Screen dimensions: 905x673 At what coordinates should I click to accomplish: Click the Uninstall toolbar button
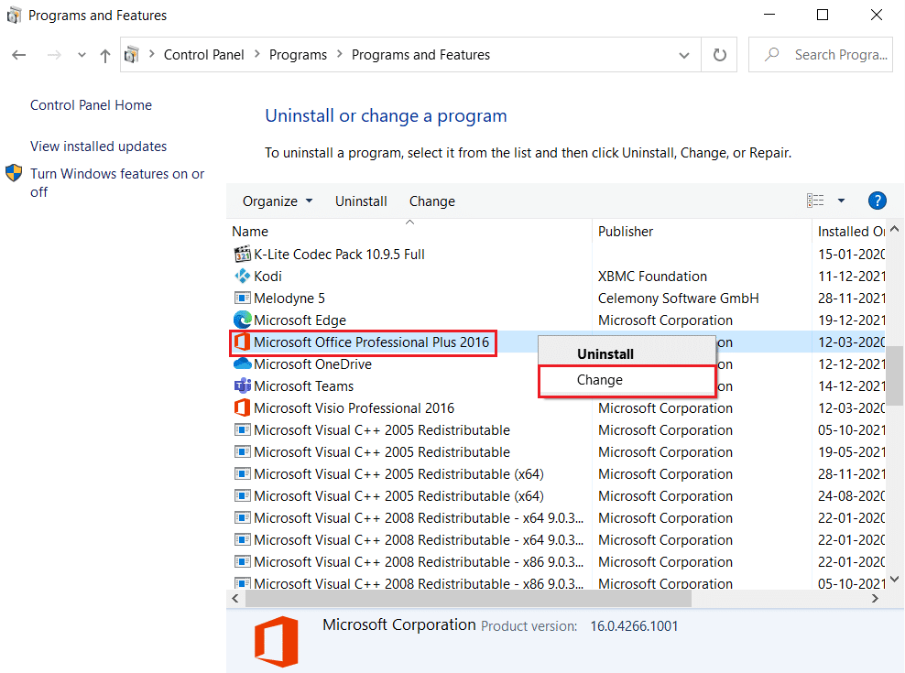click(361, 201)
